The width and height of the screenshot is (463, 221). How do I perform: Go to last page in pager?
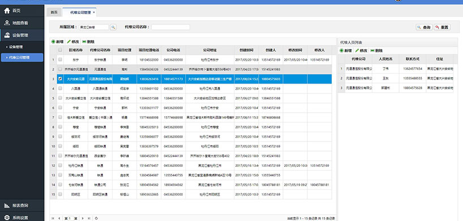89,218
